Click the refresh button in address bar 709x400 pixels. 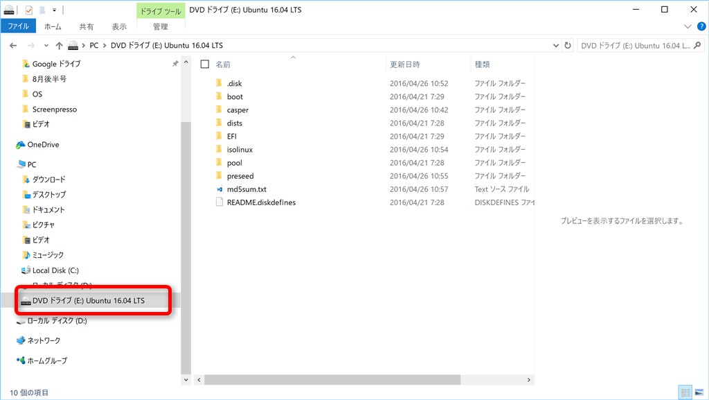point(568,45)
